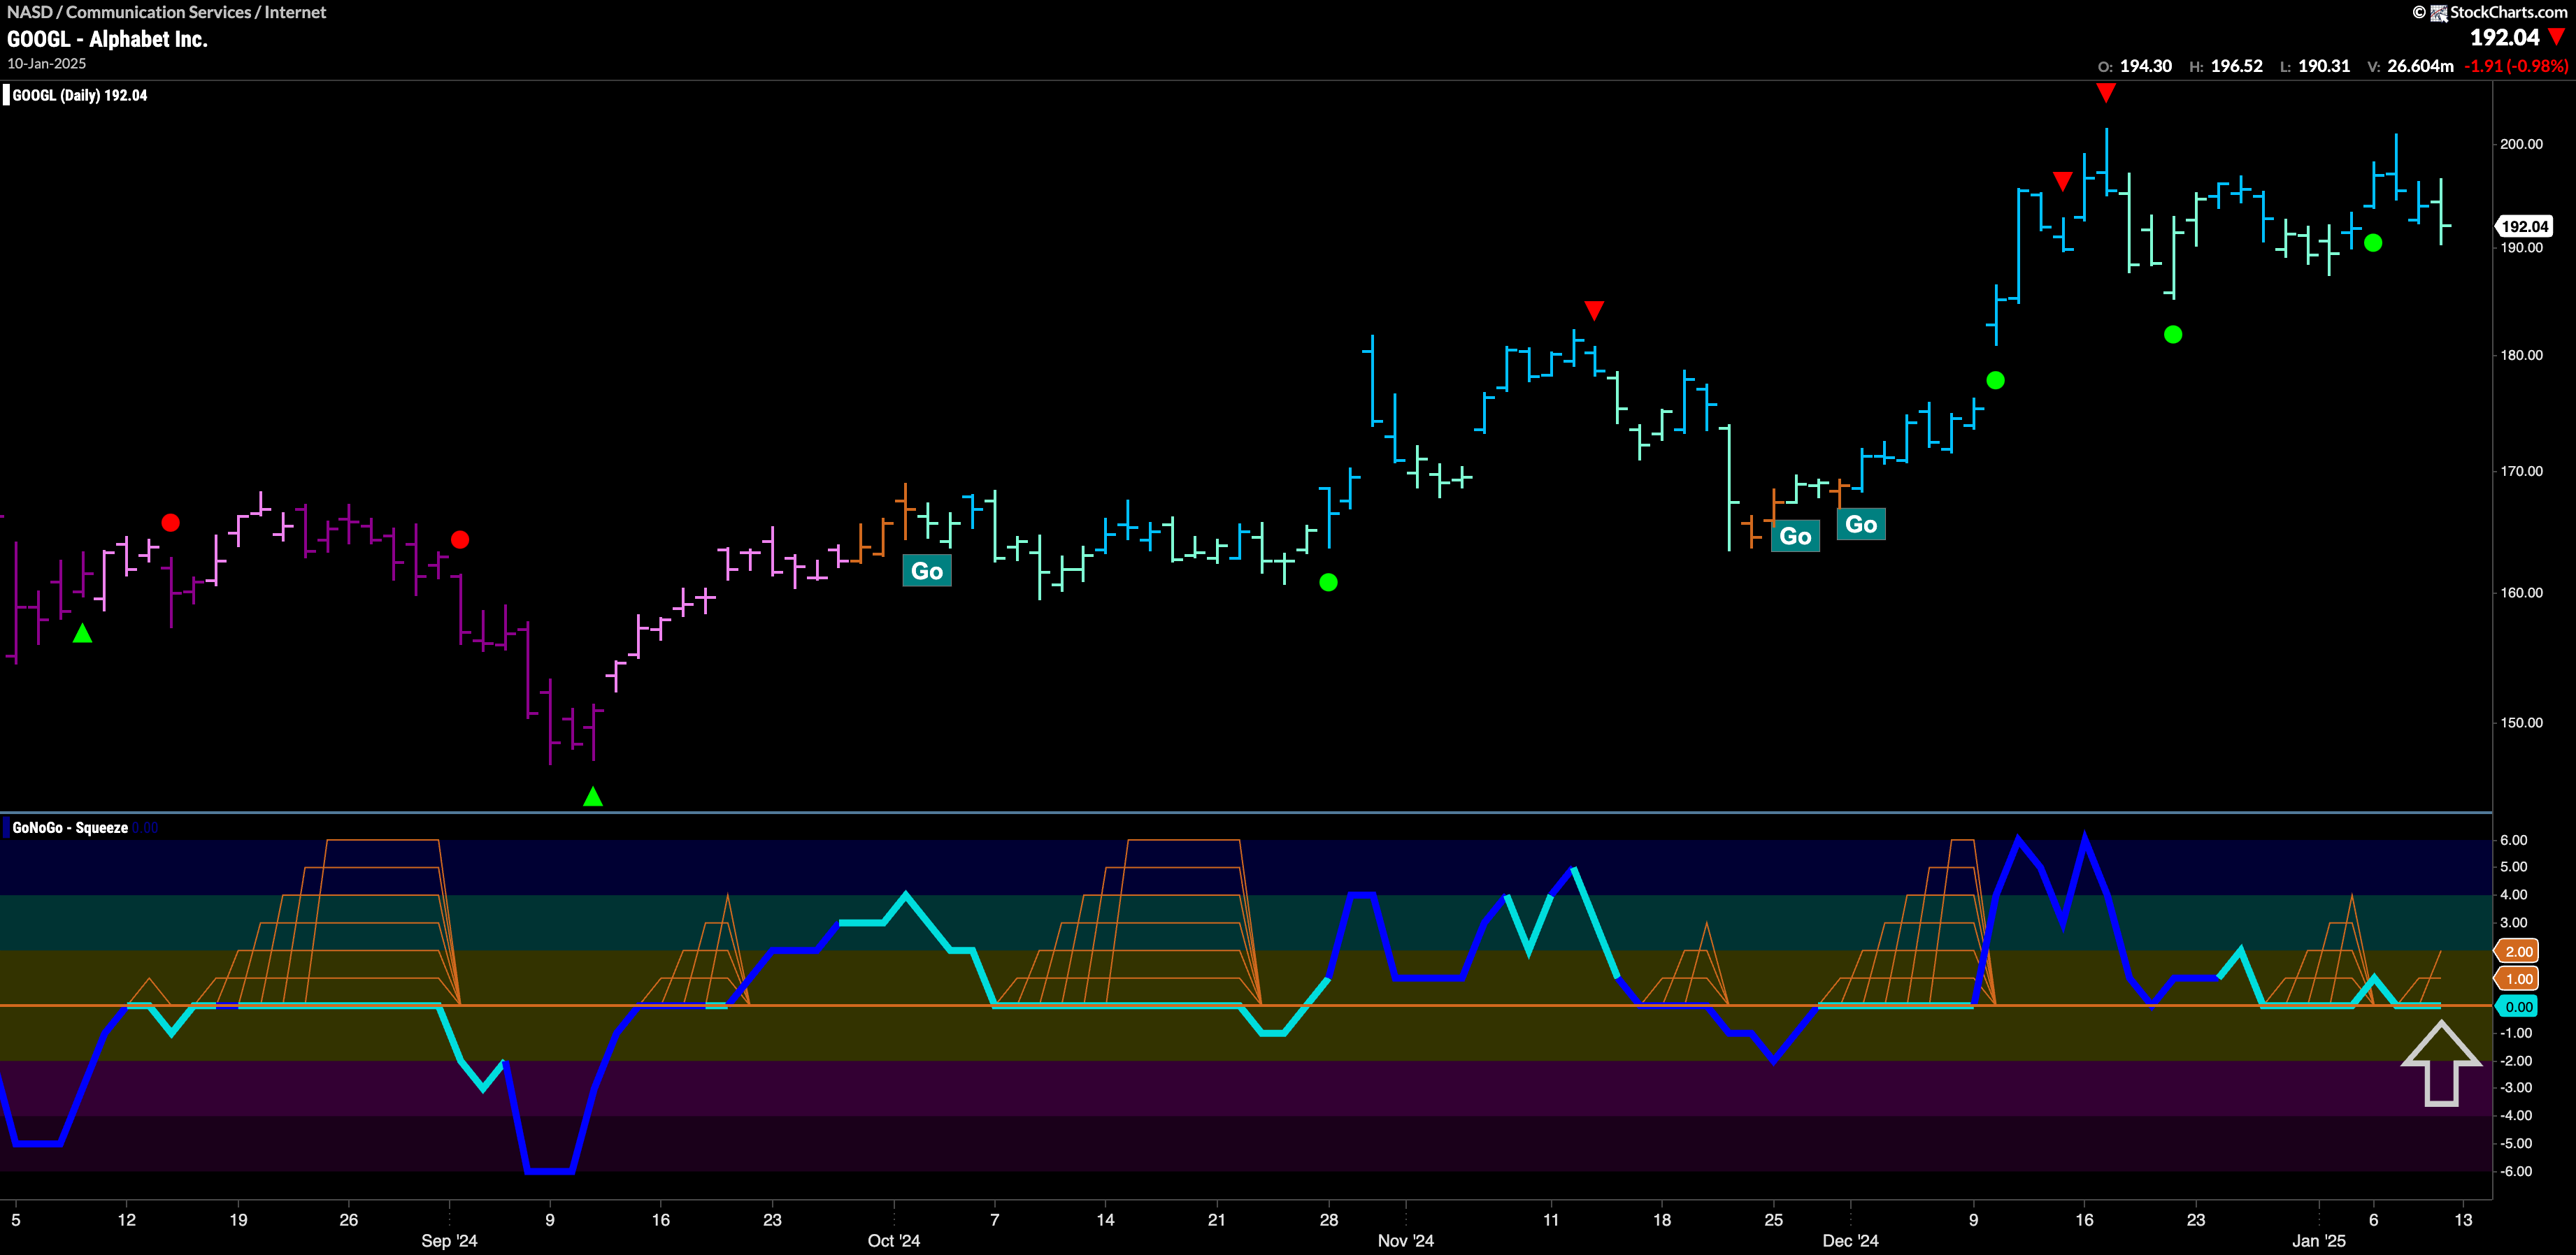Click red circle marker near August 14
The image size is (2576, 1255).
click(x=171, y=523)
